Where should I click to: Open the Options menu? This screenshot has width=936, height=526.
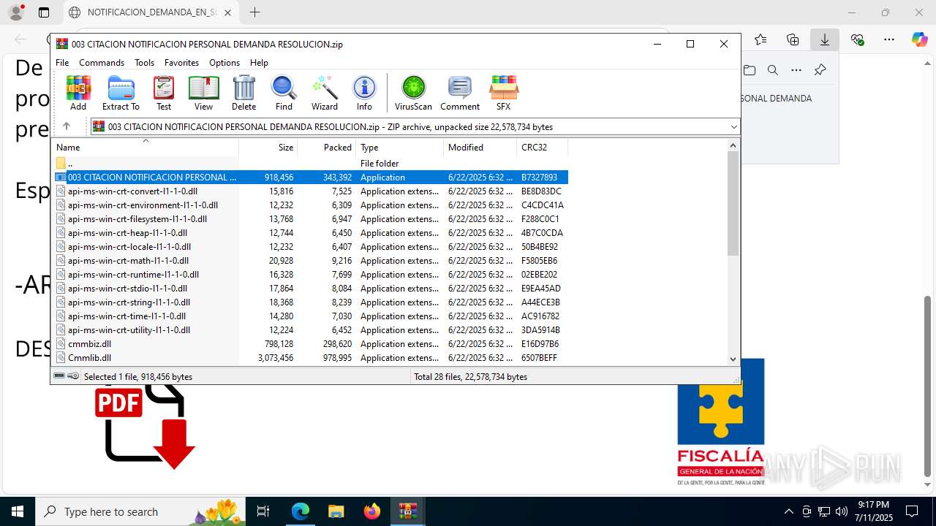tap(224, 63)
